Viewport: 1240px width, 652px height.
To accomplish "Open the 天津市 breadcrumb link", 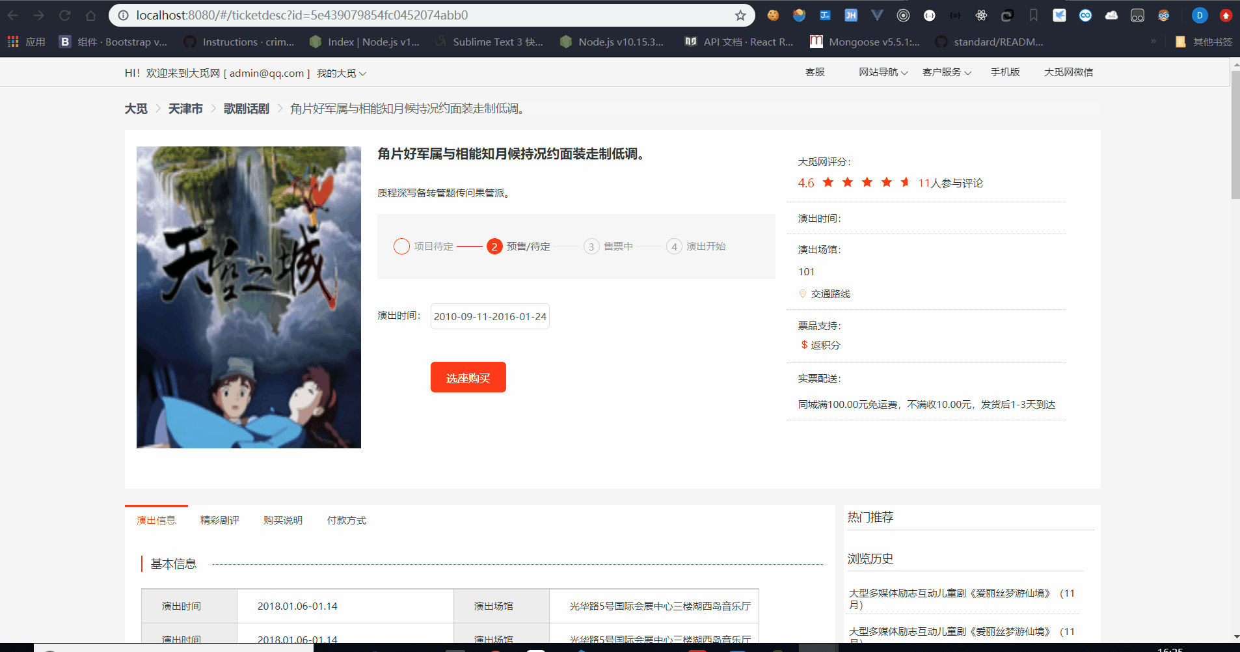I will click(x=185, y=109).
